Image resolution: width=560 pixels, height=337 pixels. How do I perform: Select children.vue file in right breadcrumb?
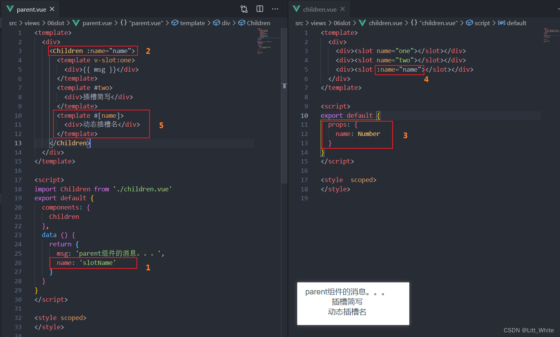point(386,23)
